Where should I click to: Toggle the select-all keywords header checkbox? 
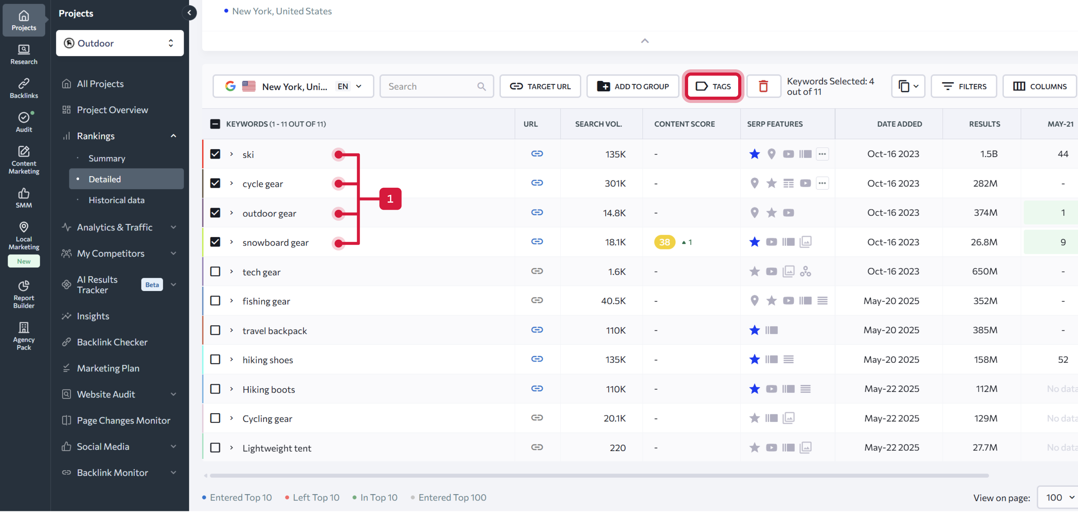coord(215,124)
